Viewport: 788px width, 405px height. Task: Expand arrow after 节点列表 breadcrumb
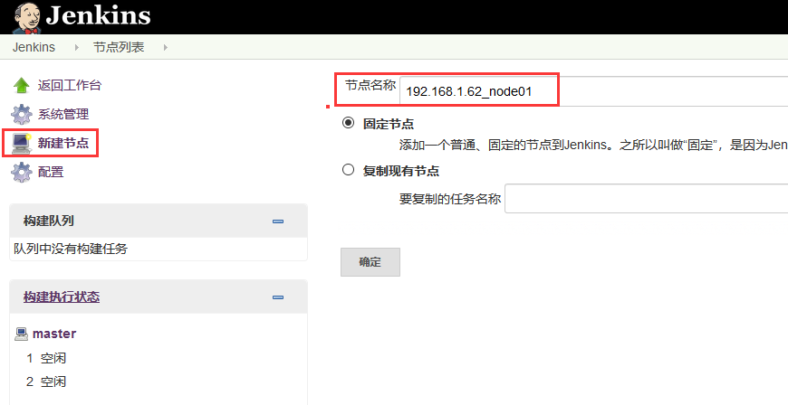pos(166,48)
